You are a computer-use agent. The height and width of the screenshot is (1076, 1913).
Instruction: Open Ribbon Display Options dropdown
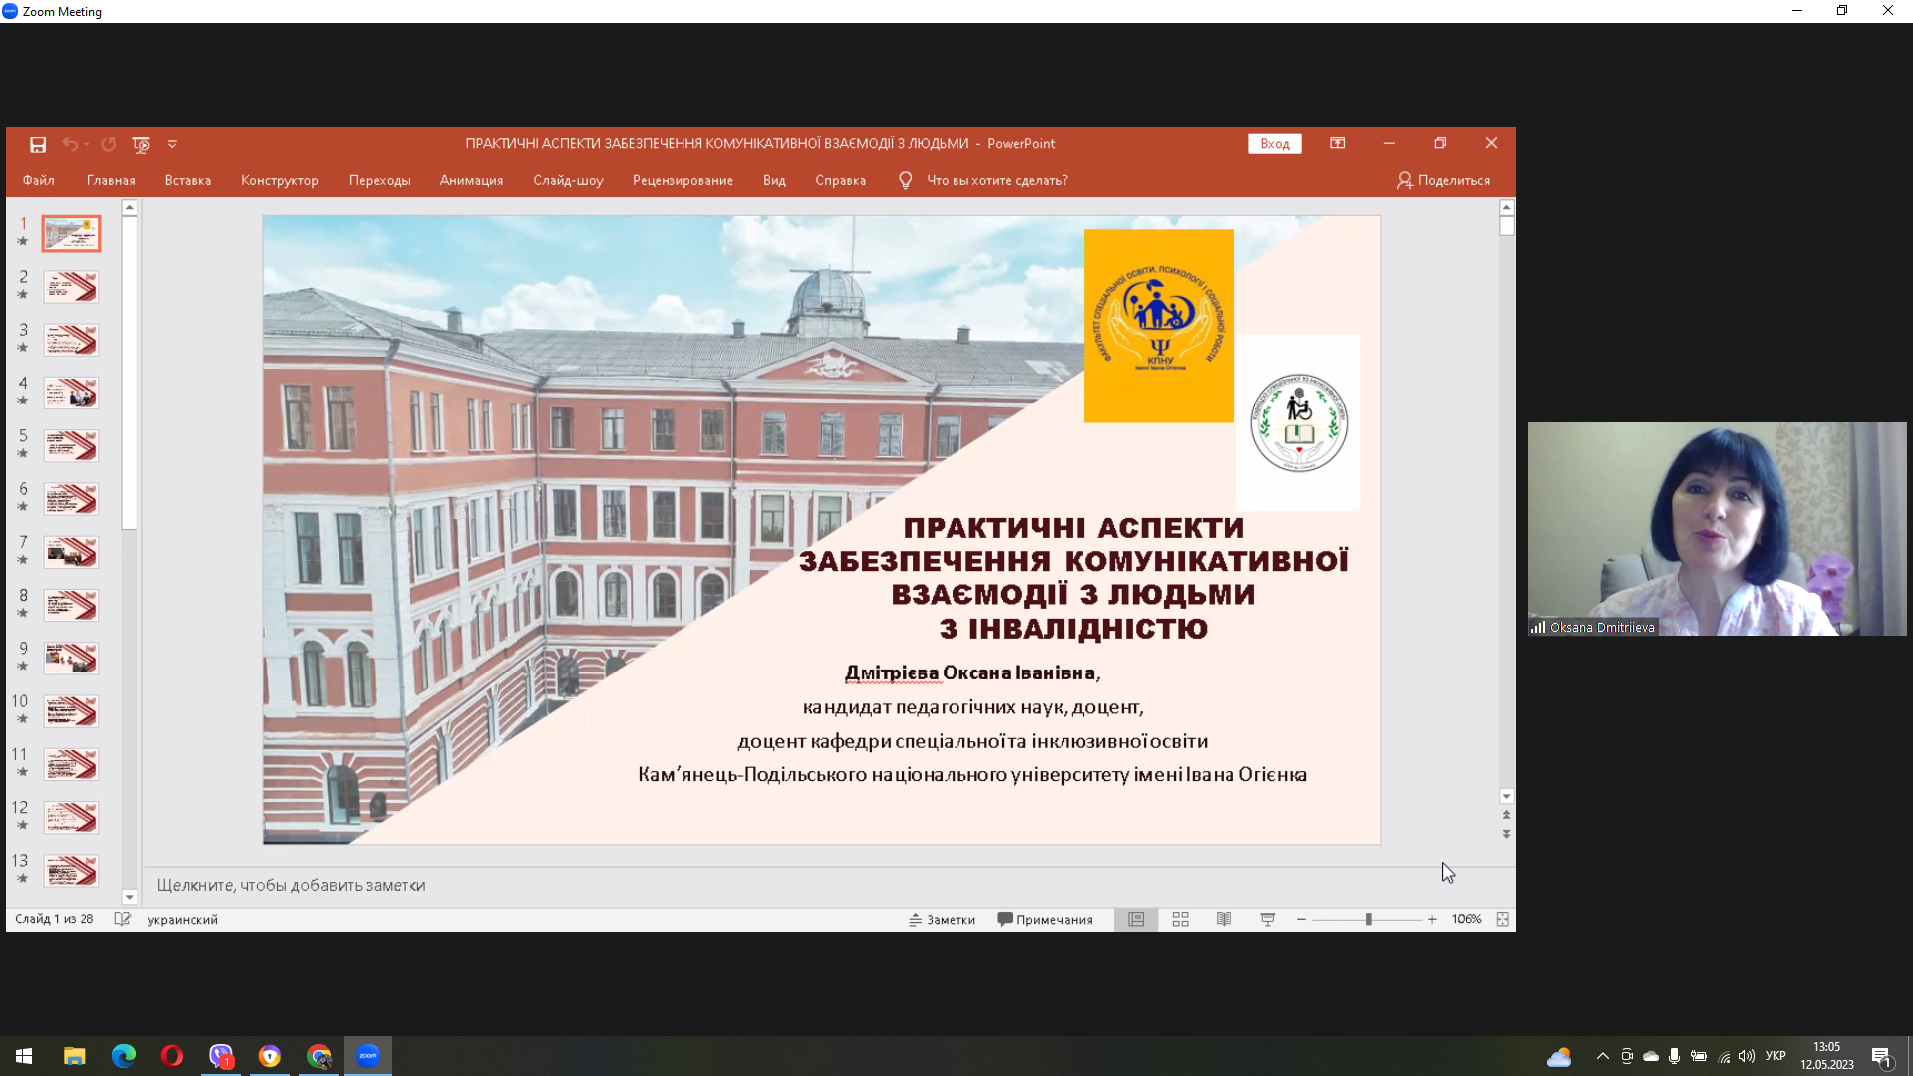(1337, 143)
